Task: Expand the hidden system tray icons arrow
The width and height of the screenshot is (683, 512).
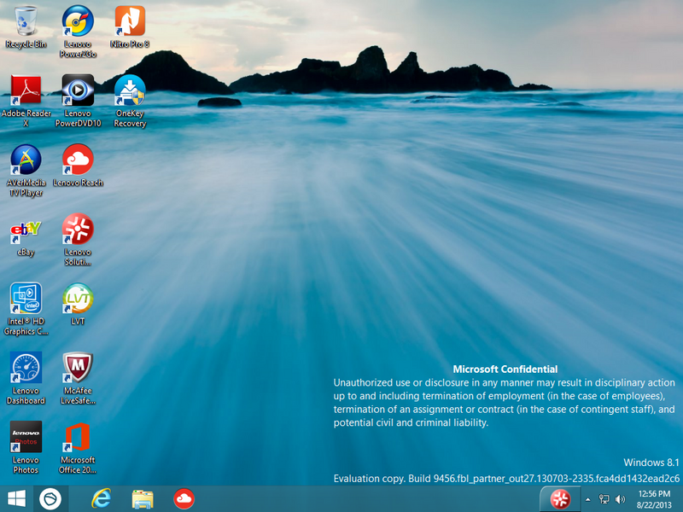Action: pos(587,499)
